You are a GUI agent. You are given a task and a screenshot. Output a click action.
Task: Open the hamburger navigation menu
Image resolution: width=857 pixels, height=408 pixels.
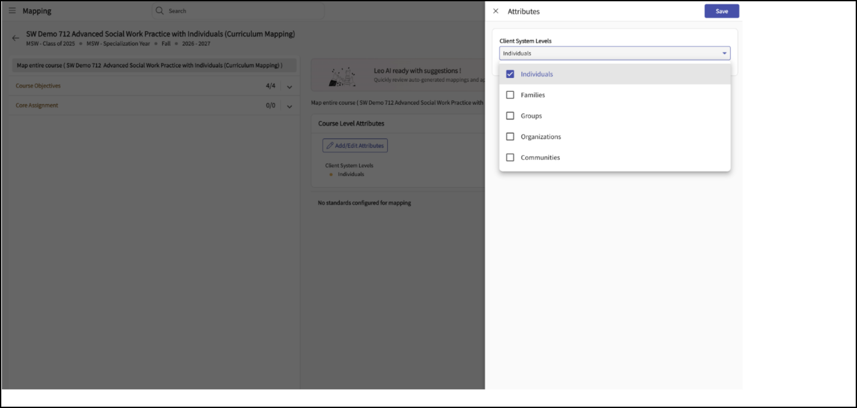(x=12, y=11)
